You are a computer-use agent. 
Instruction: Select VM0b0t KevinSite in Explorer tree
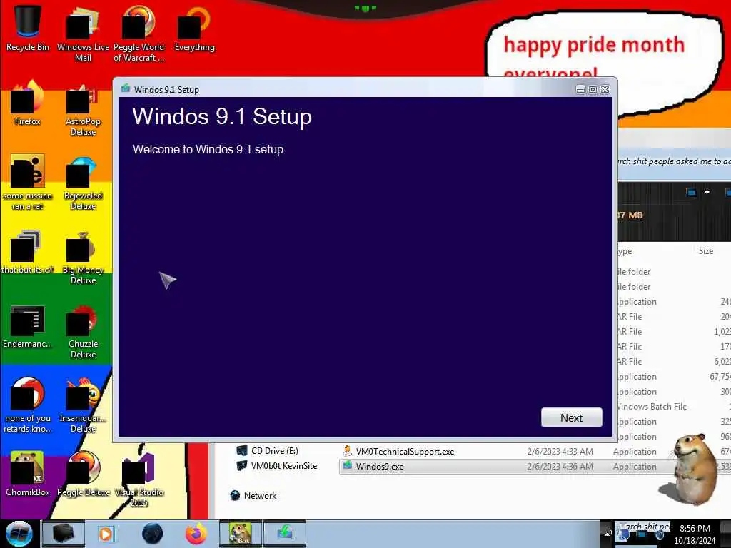(x=277, y=465)
